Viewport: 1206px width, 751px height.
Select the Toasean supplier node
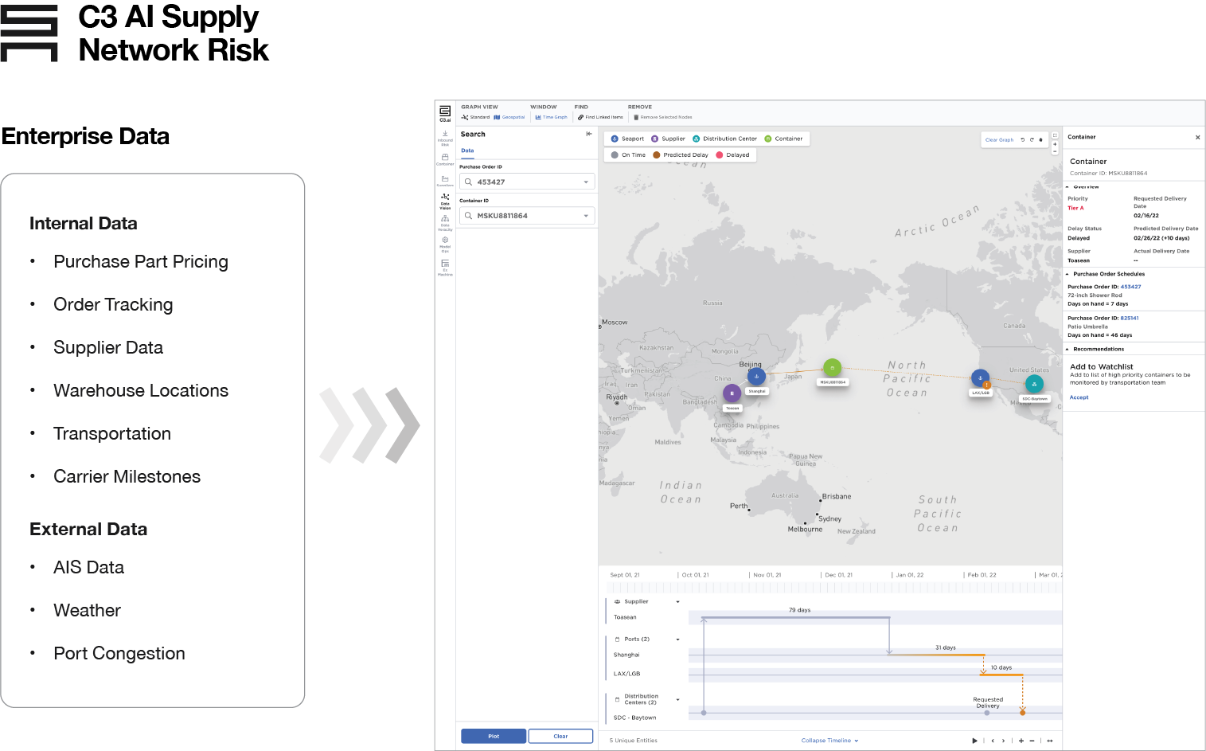click(732, 393)
